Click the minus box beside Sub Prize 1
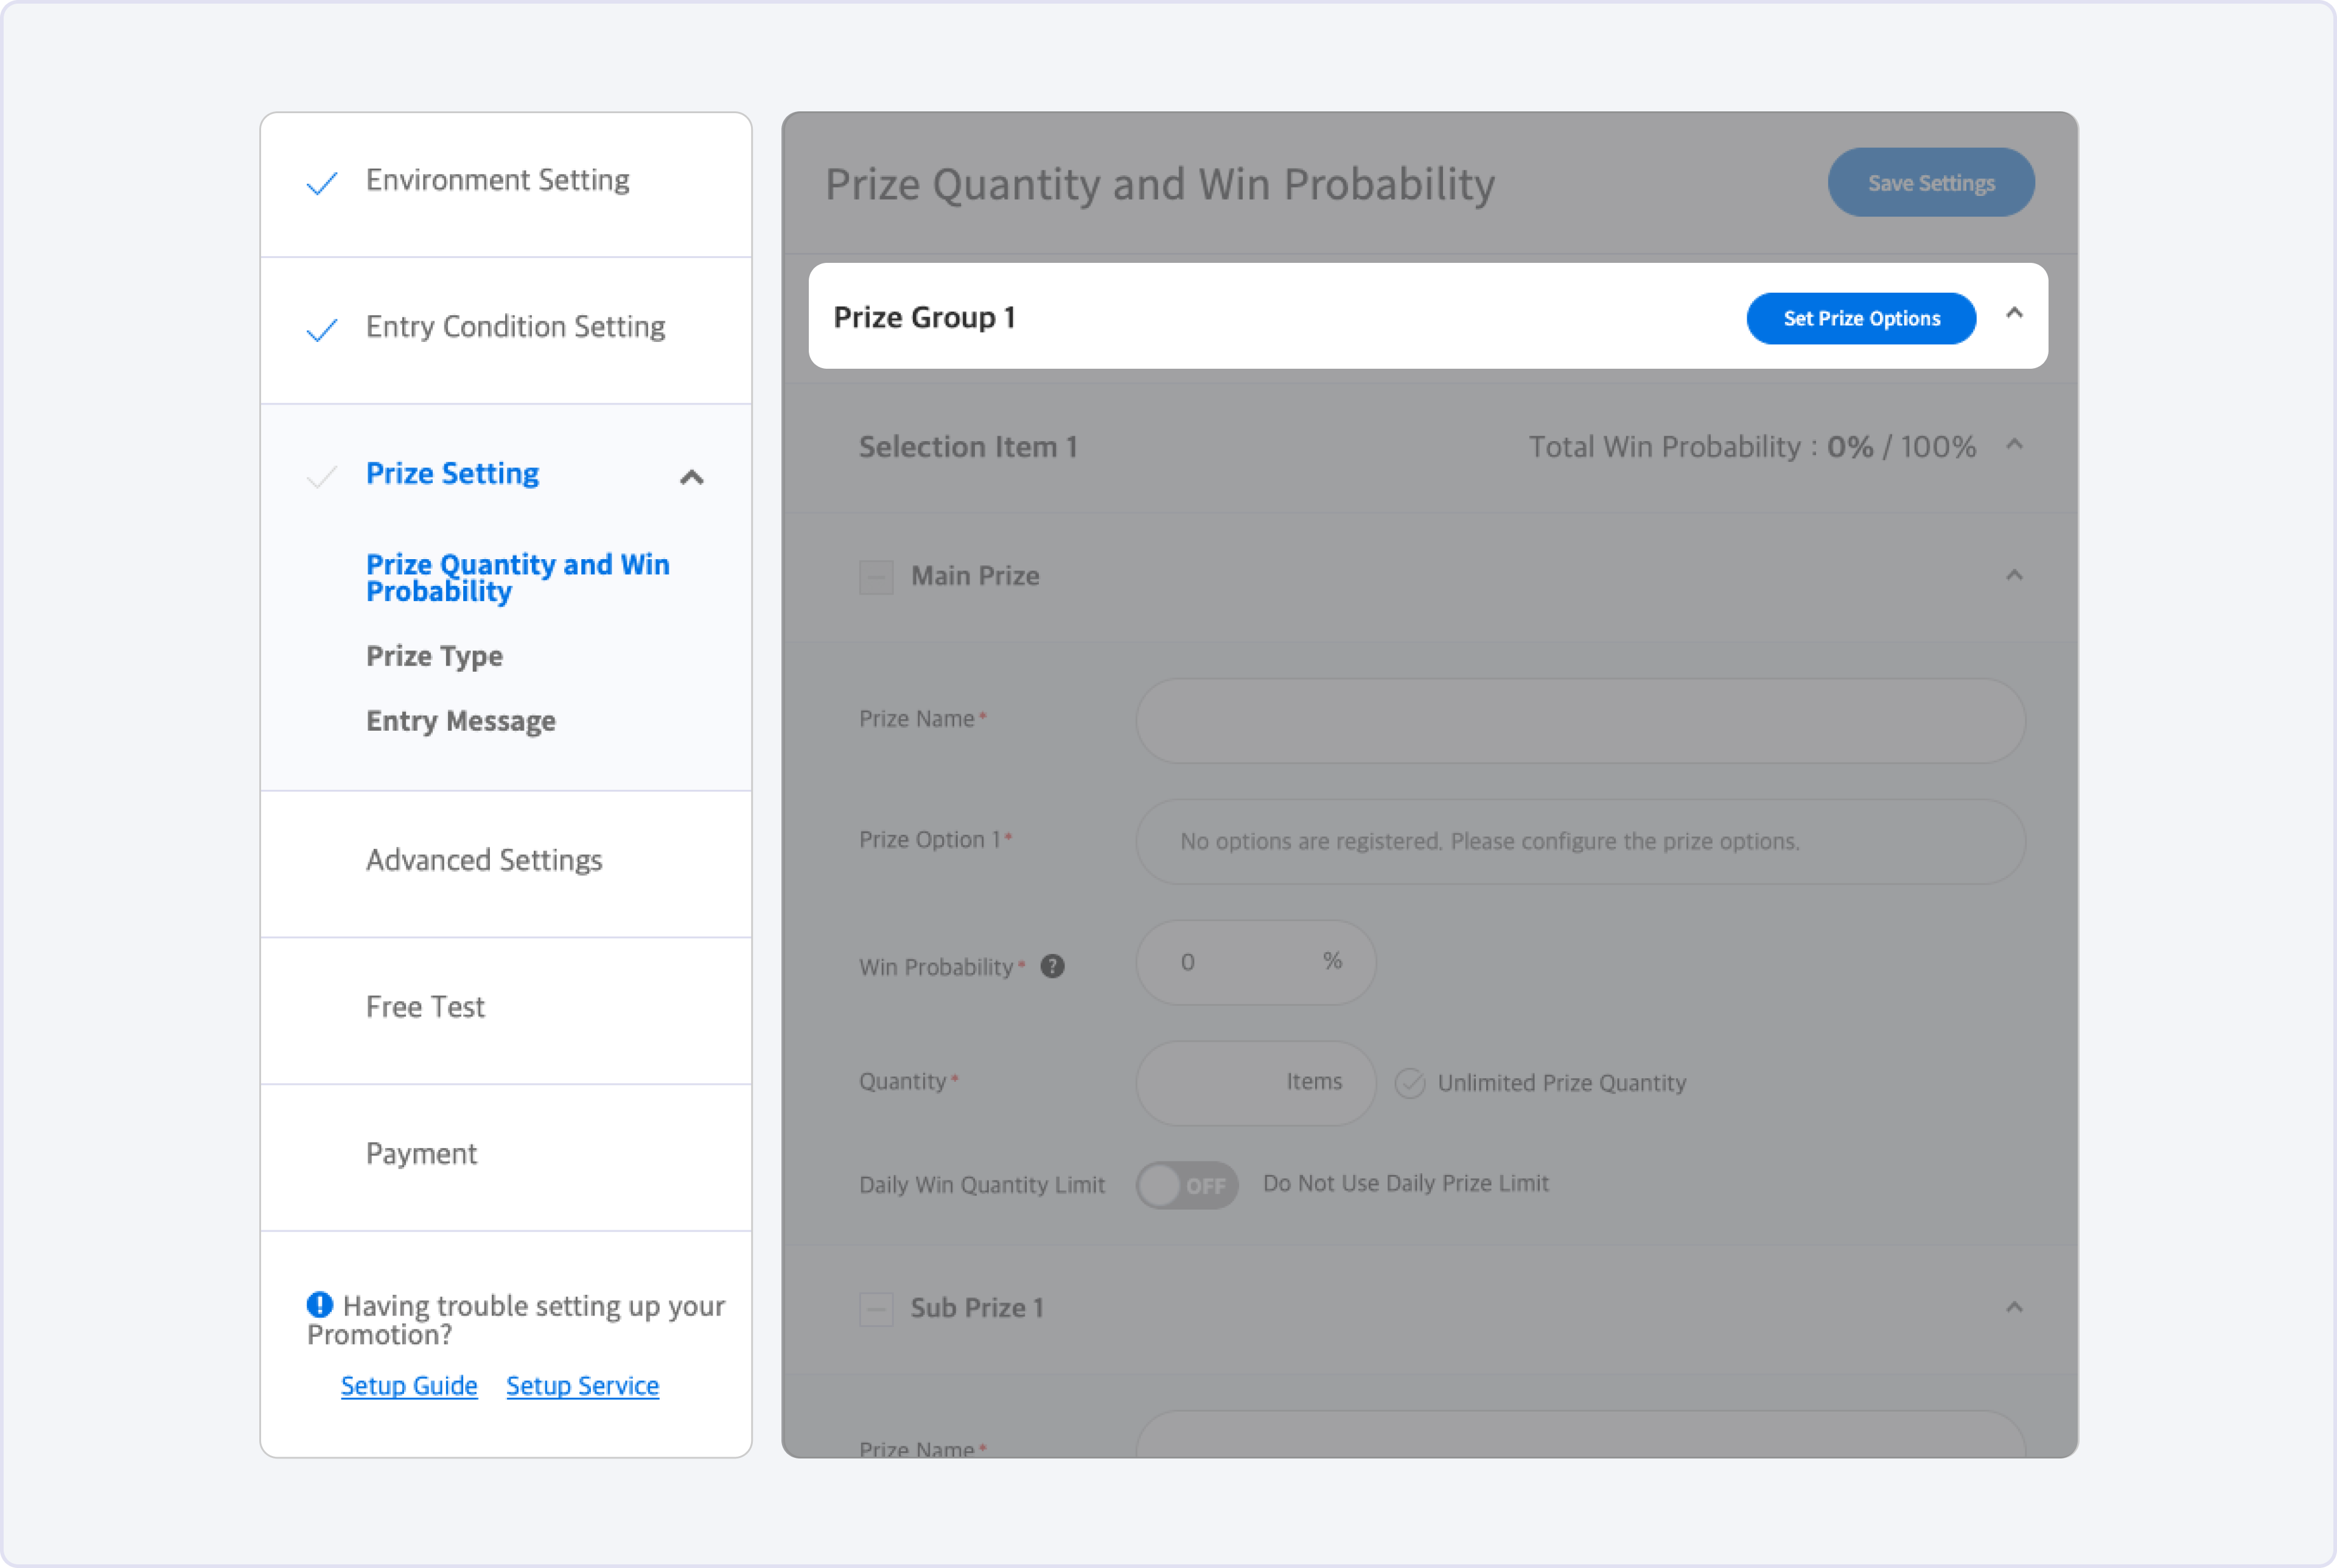This screenshot has height=1568, width=2337. (876, 1309)
